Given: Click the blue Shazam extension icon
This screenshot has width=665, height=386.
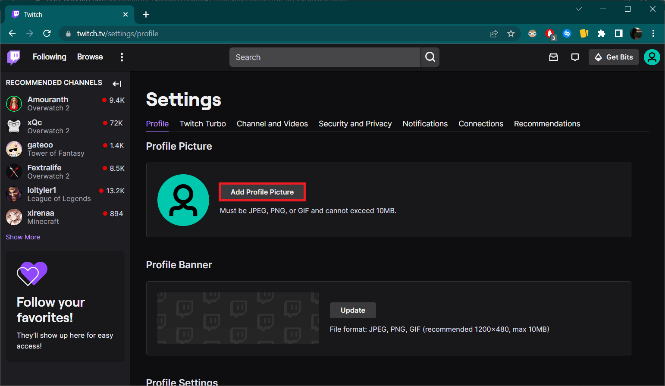Looking at the screenshot, I should pos(567,34).
